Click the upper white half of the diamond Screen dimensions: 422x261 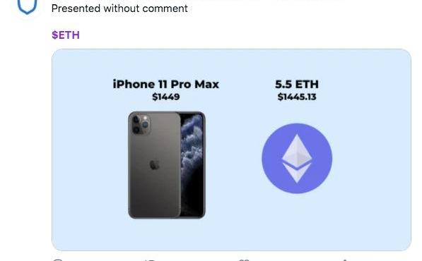pyautogui.click(x=297, y=150)
